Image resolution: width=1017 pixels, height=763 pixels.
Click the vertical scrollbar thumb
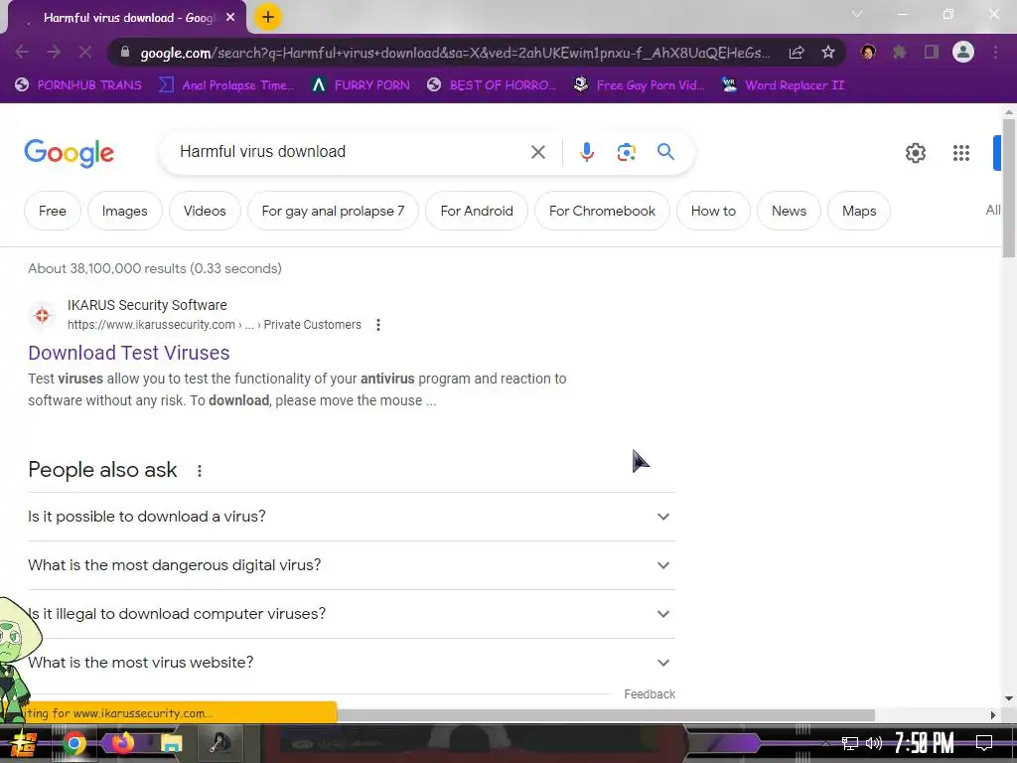point(1009,188)
